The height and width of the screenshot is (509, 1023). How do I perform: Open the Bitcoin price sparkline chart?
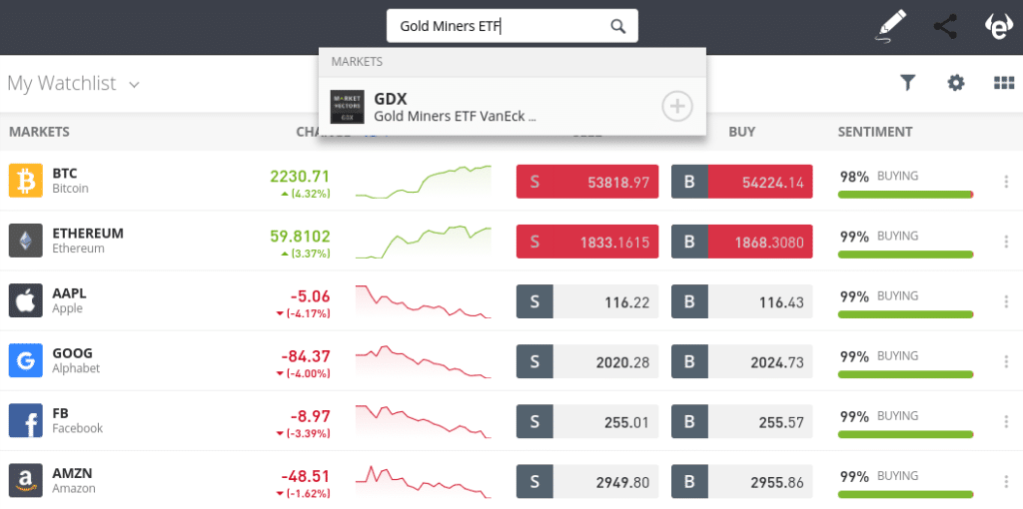[x=424, y=182]
